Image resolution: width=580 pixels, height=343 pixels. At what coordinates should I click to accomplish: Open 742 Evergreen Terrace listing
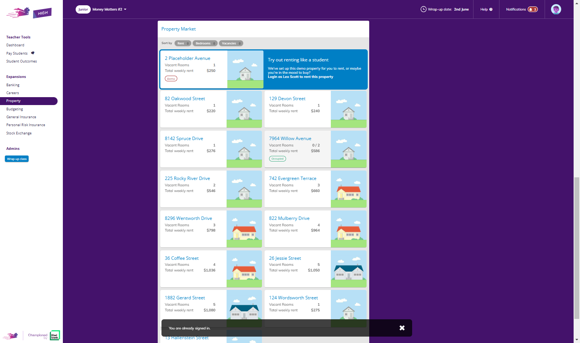[x=292, y=178]
